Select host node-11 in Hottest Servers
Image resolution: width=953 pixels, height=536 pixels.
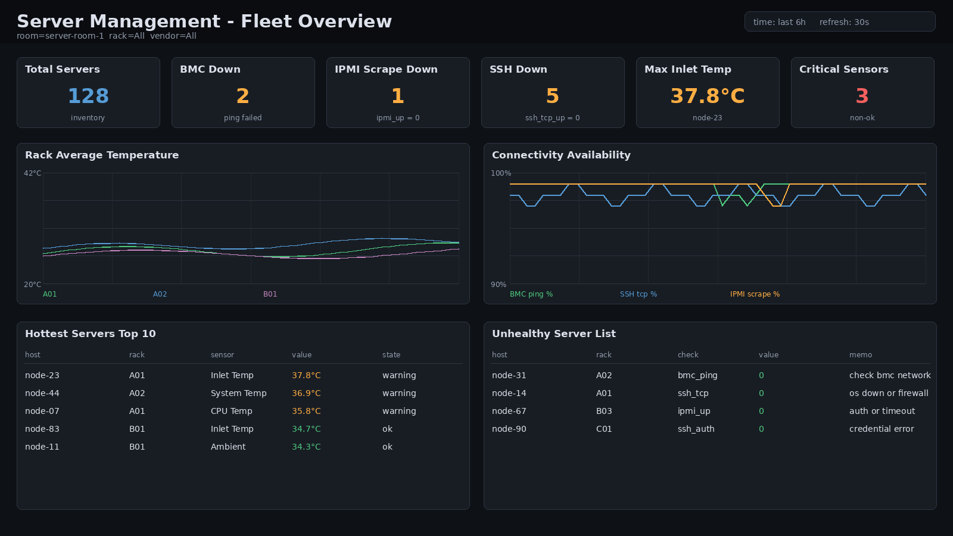tap(42, 447)
